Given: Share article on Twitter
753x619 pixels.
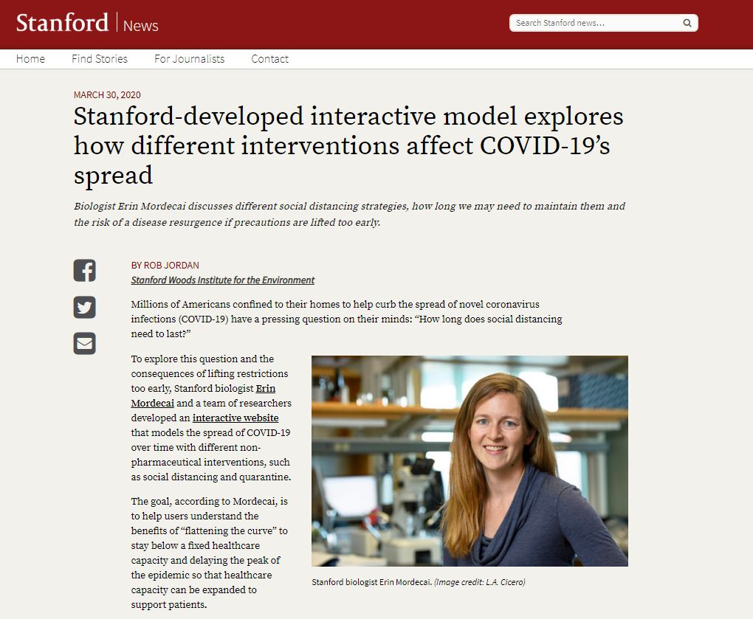Looking at the screenshot, I should 84,307.
